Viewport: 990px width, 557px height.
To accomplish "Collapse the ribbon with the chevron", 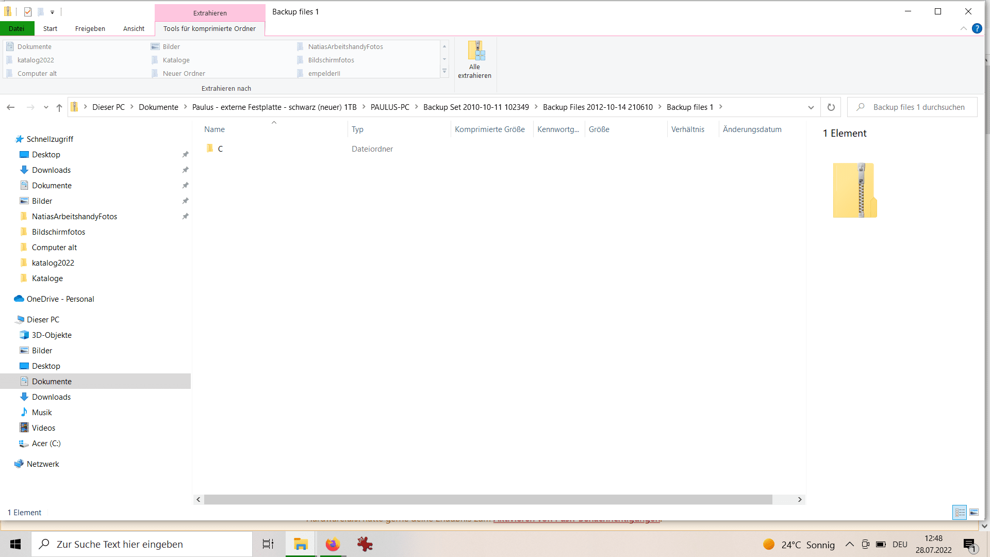I will (x=963, y=28).
